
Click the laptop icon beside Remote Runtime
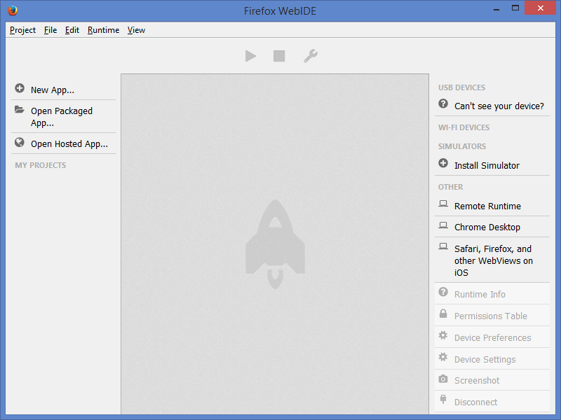point(443,204)
